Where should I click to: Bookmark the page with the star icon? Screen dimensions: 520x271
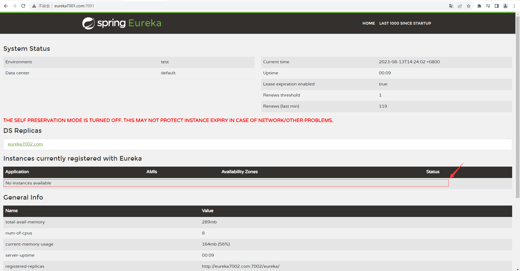tap(469, 6)
